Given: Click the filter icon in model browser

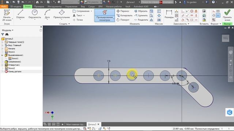Looking at the screenshot, I should coord(3,34).
